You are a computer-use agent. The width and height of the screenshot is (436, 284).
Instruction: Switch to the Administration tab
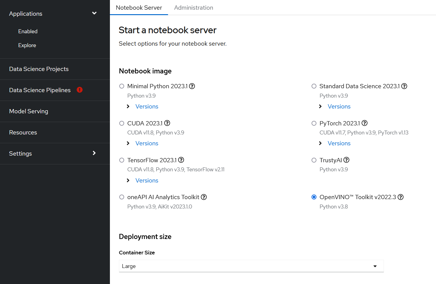coord(193,8)
